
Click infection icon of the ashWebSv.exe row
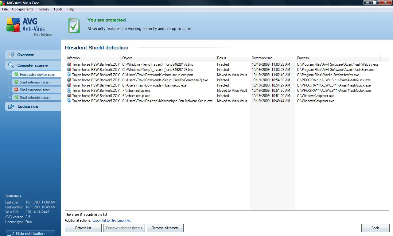click(x=69, y=64)
